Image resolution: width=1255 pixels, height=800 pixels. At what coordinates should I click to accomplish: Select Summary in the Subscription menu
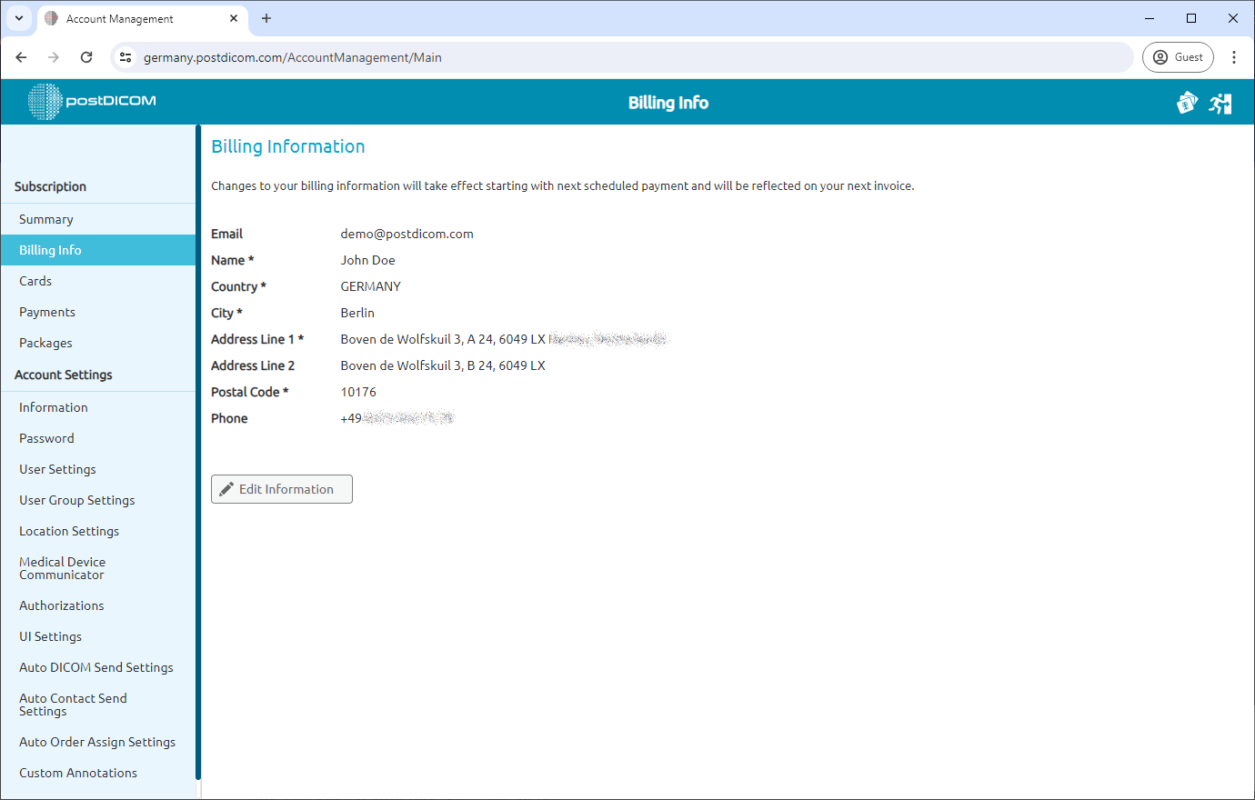pyautogui.click(x=47, y=218)
